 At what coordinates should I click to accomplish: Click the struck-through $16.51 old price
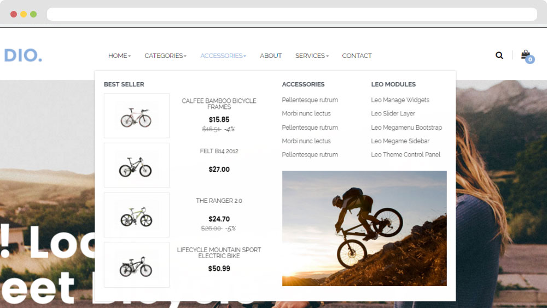[211, 130]
